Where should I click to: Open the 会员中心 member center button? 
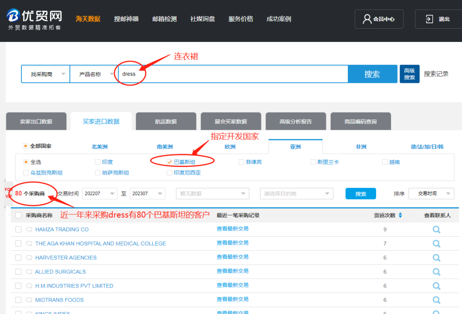click(379, 19)
